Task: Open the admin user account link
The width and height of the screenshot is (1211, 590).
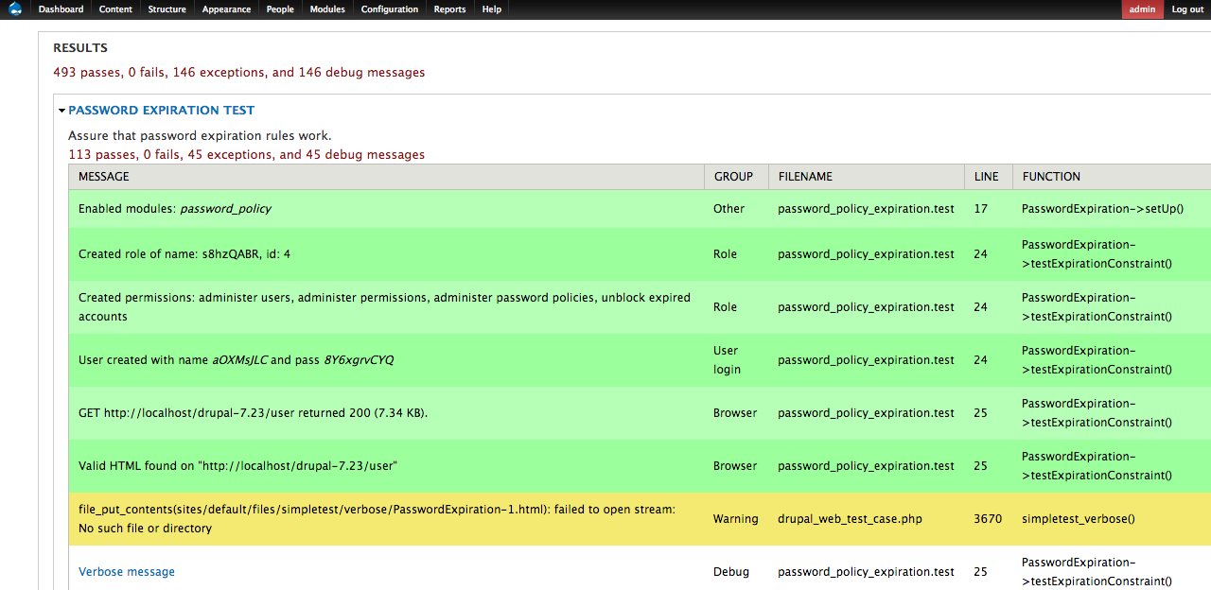Action: (x=1142, y=9)
